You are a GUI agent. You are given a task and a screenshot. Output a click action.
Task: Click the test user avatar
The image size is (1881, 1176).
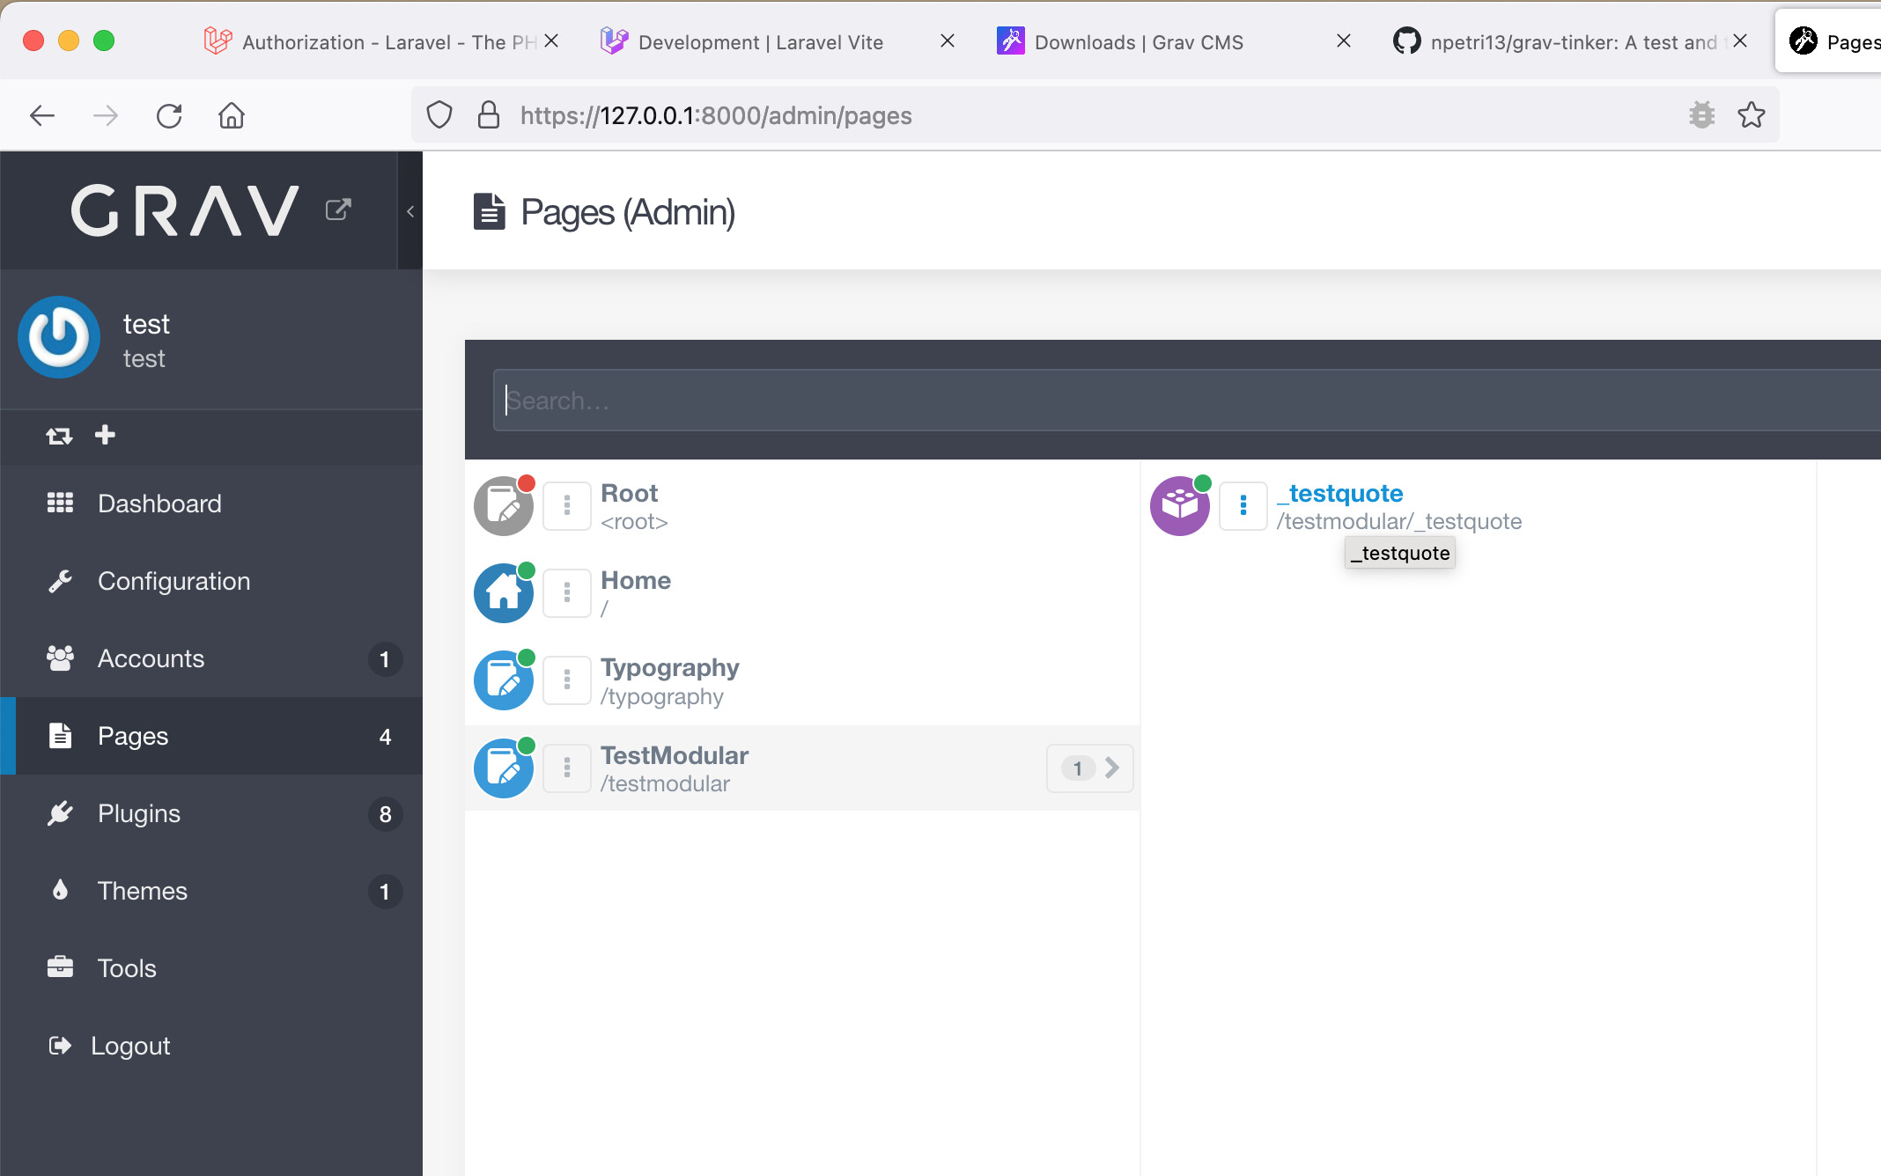coord(59,337)
